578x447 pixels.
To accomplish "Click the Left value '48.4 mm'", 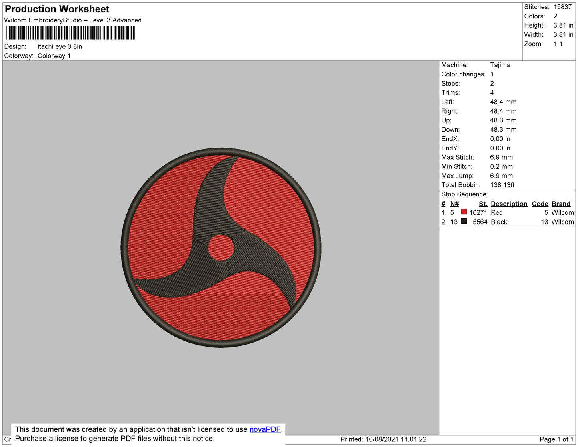I will click(x=503, y=102).
